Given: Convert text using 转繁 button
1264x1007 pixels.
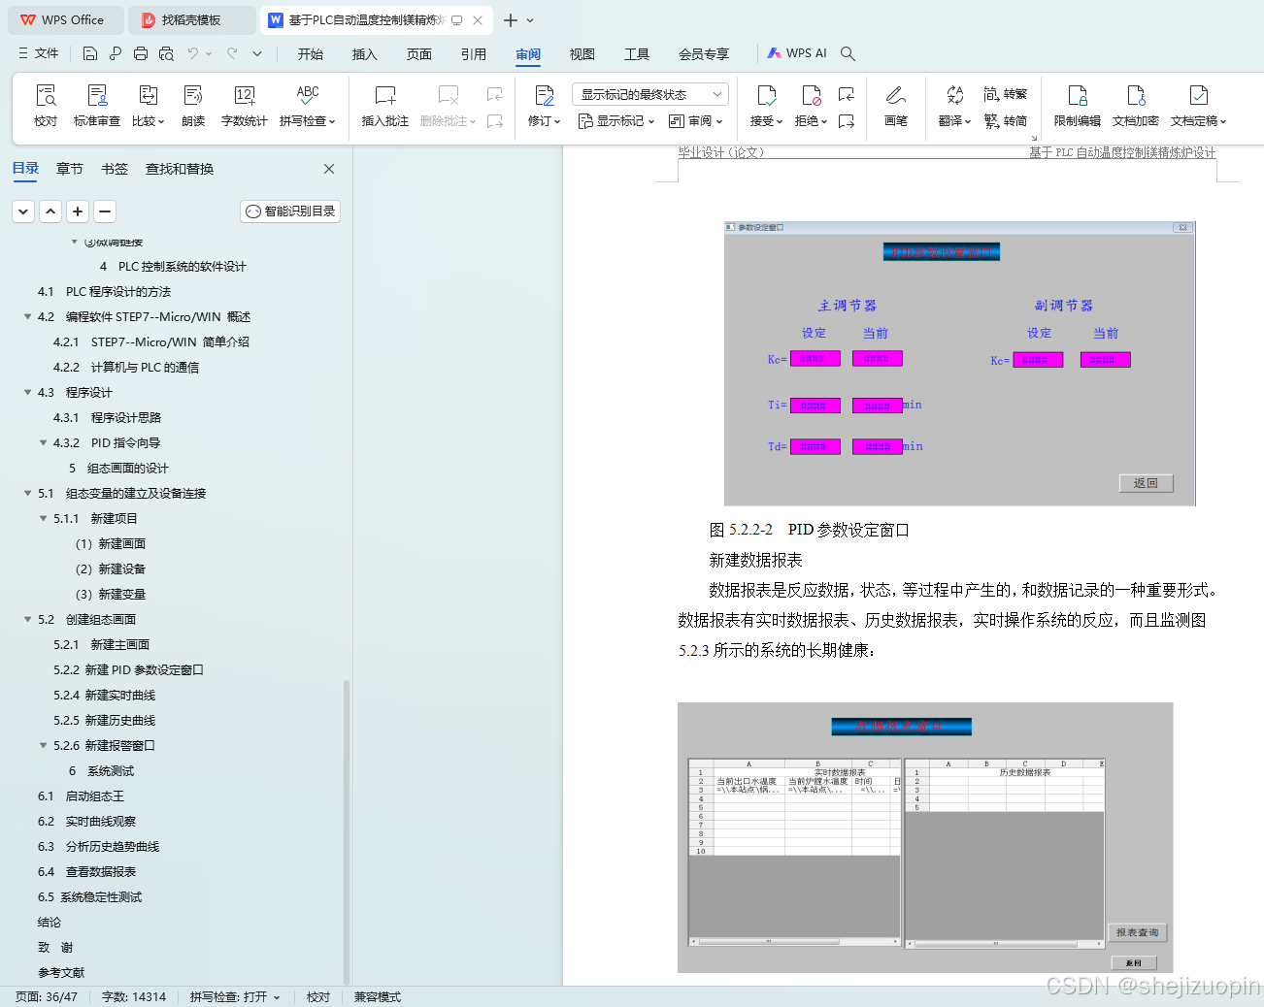Looking at the screenshot, I should coord(1005,94).
